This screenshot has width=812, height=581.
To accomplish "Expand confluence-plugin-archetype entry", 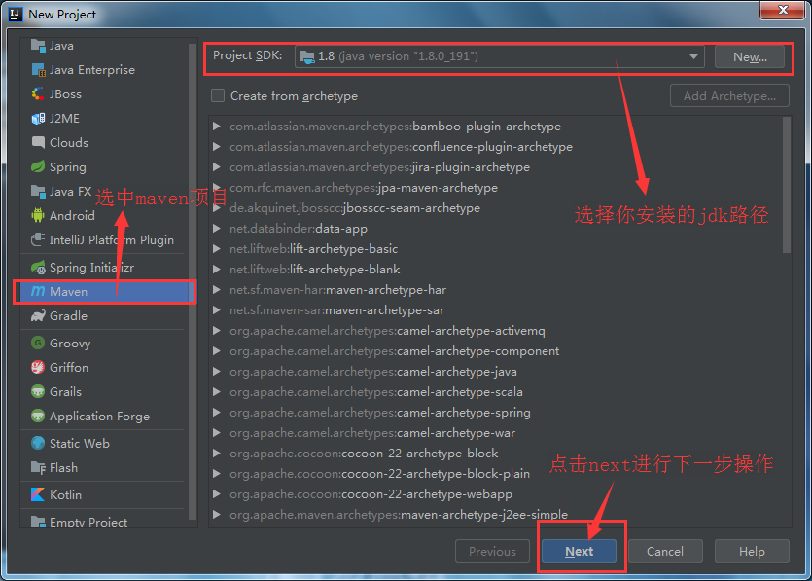I will coord(217,147).
